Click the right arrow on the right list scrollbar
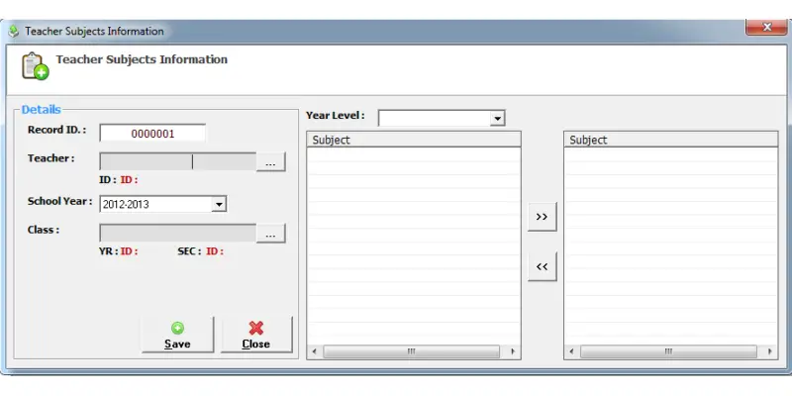This screenshot has width=792, height=396. 770,351
